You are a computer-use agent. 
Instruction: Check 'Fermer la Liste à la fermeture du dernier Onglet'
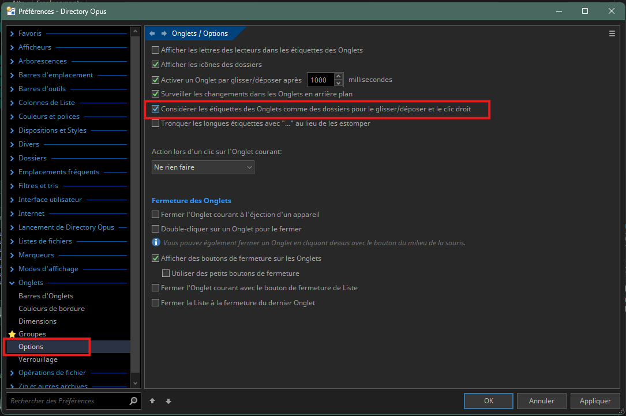coord(156,303)
